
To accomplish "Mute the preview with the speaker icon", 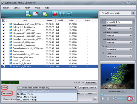I will pyautogui.click(x=114, y=99).
